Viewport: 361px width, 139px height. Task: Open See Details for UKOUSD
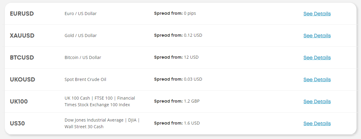coord(317,79)
